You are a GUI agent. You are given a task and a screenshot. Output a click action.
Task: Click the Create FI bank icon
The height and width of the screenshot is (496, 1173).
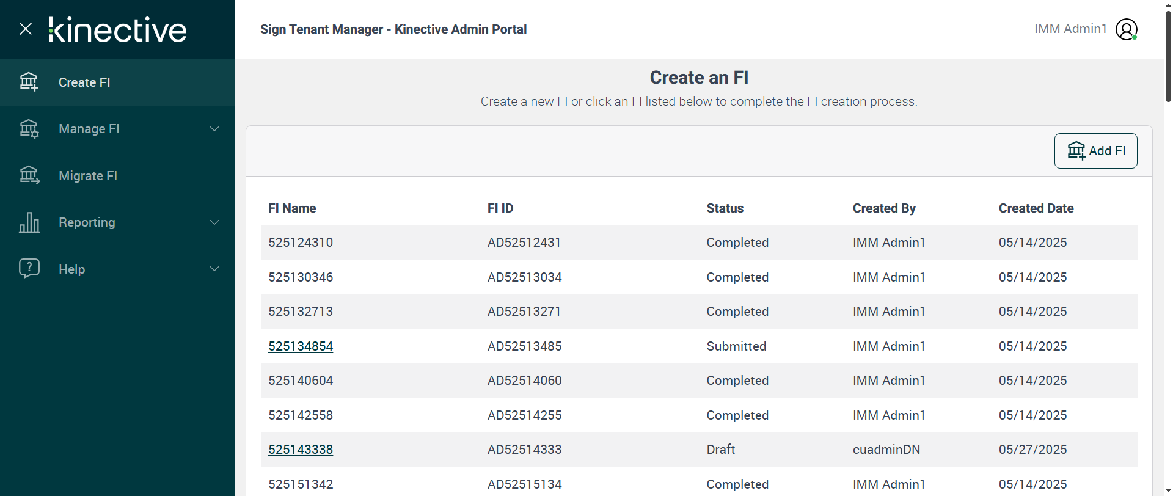29,82
